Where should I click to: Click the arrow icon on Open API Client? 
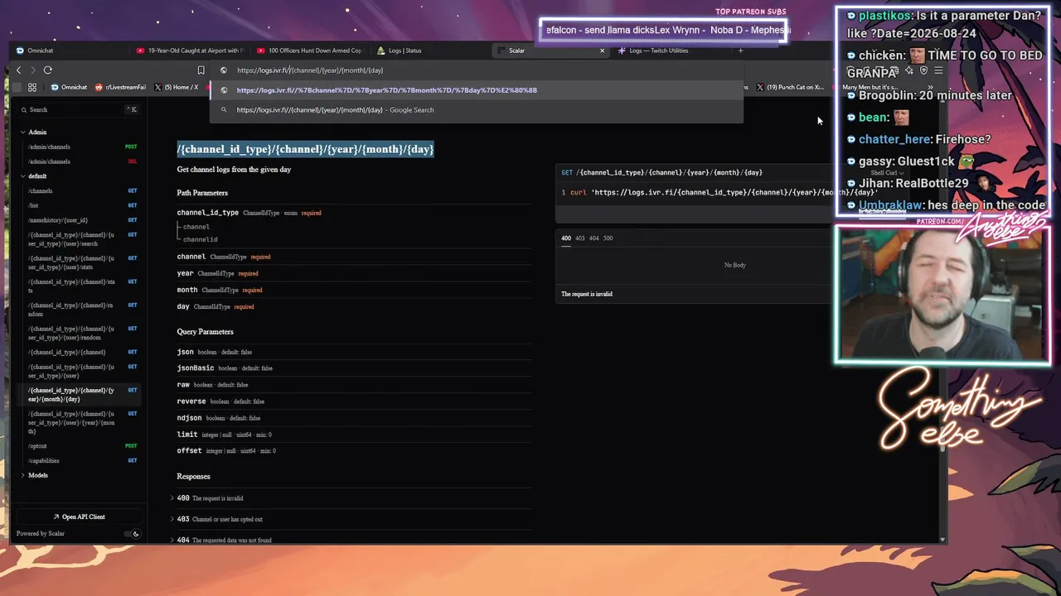tap(56, 517)
